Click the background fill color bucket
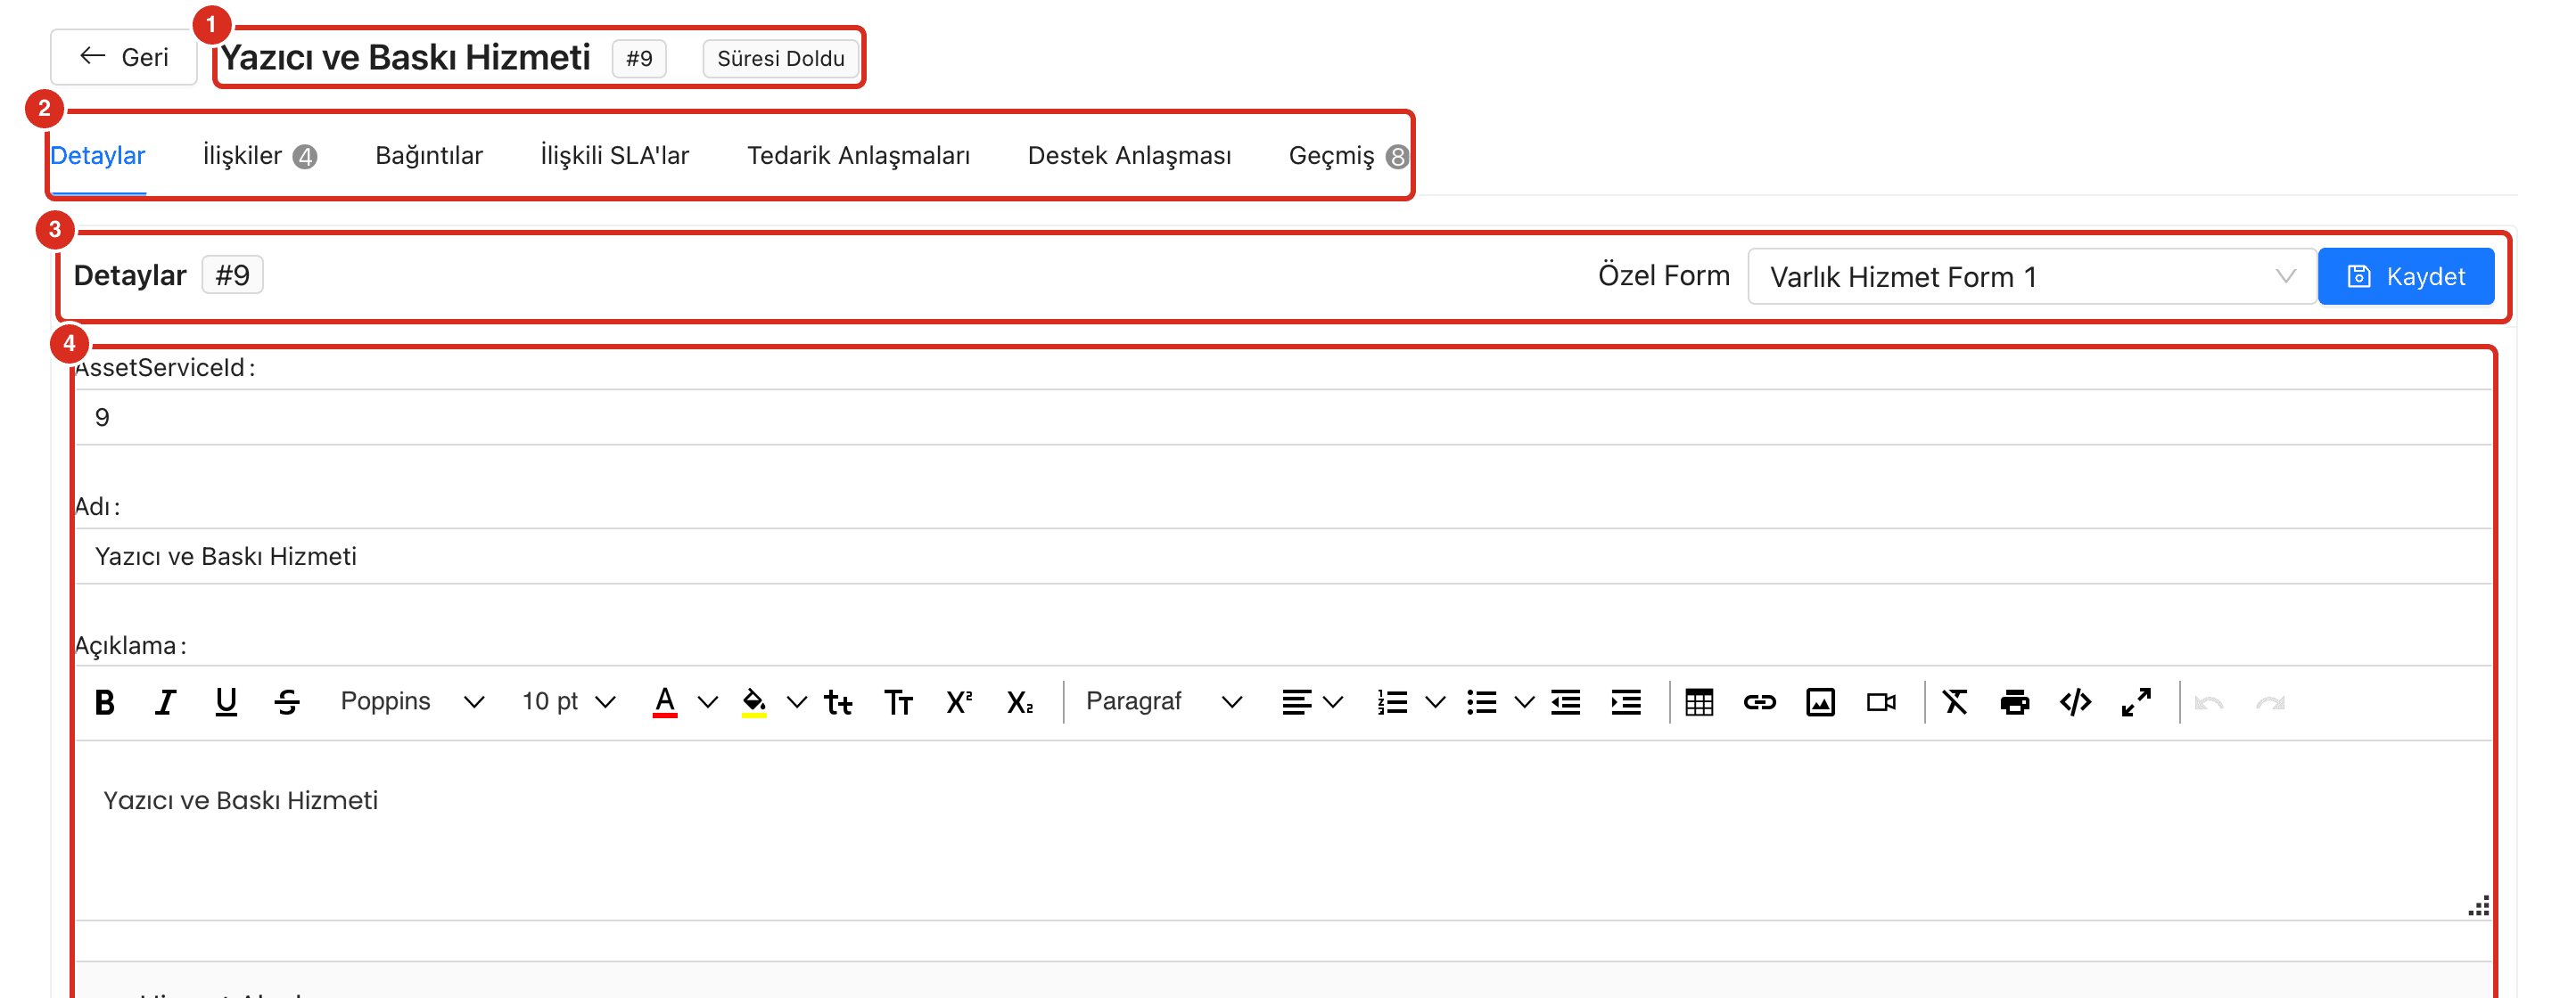2568x998 pixels. pyautogui.click(x=754, y=702)
